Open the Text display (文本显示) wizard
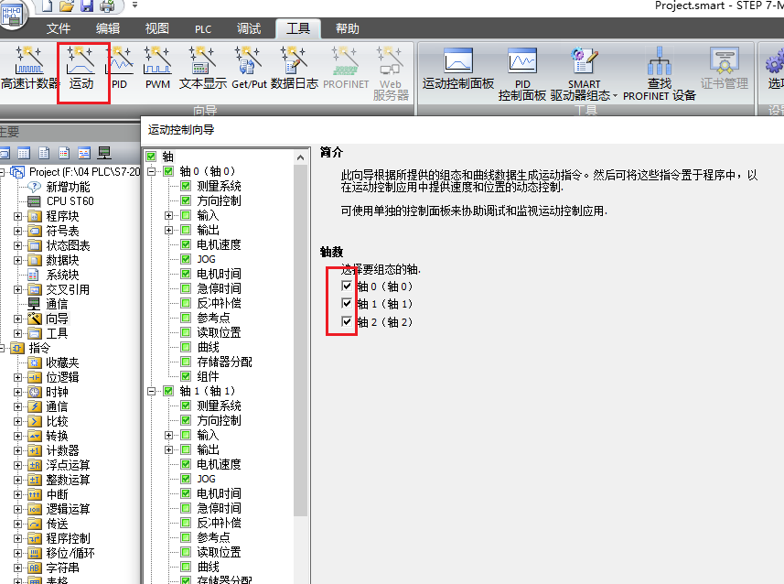The height and width of the screenshot is (584, 784). (202, 68)
